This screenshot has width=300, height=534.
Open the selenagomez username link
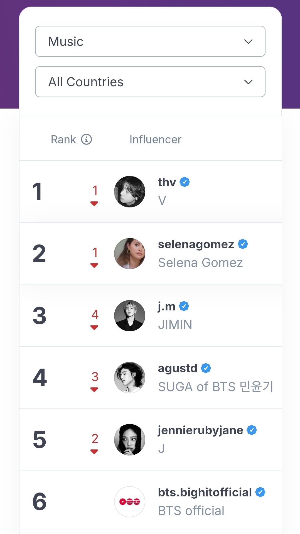point(196,244)
